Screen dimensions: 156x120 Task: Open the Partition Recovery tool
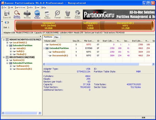click(x=17, y=15)
